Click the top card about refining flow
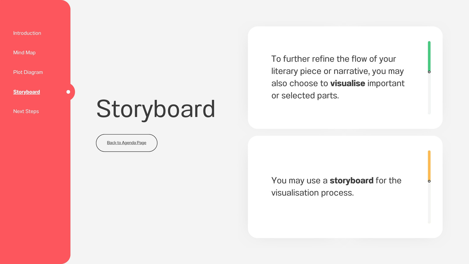This screenshot has width=469, height=264. (345, 77)
